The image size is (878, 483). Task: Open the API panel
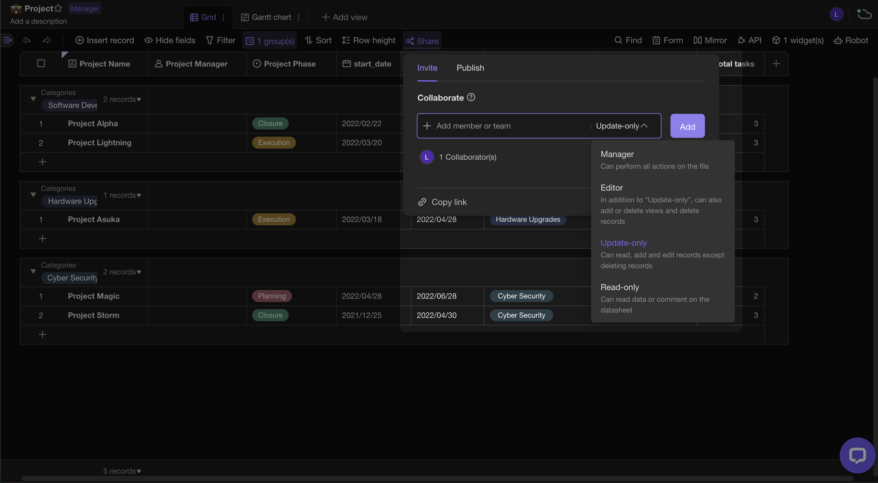[749, 40]
